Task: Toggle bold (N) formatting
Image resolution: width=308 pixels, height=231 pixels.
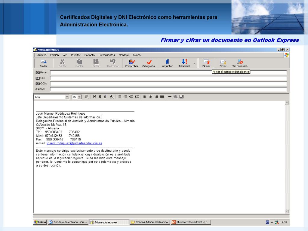Action: (x=94, y=97)
